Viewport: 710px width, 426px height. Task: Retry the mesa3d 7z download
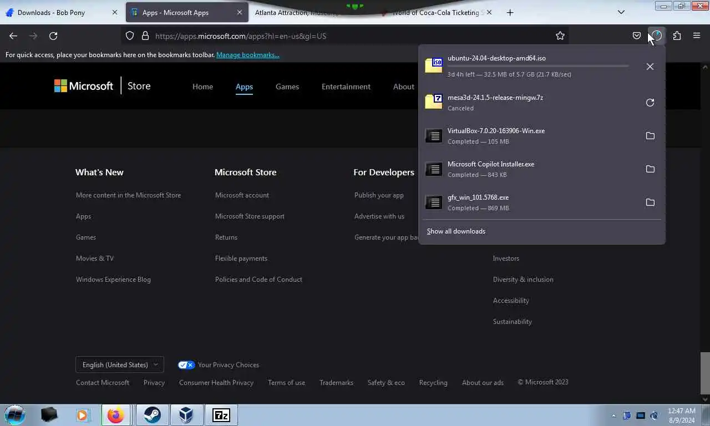tap(650, 103)
